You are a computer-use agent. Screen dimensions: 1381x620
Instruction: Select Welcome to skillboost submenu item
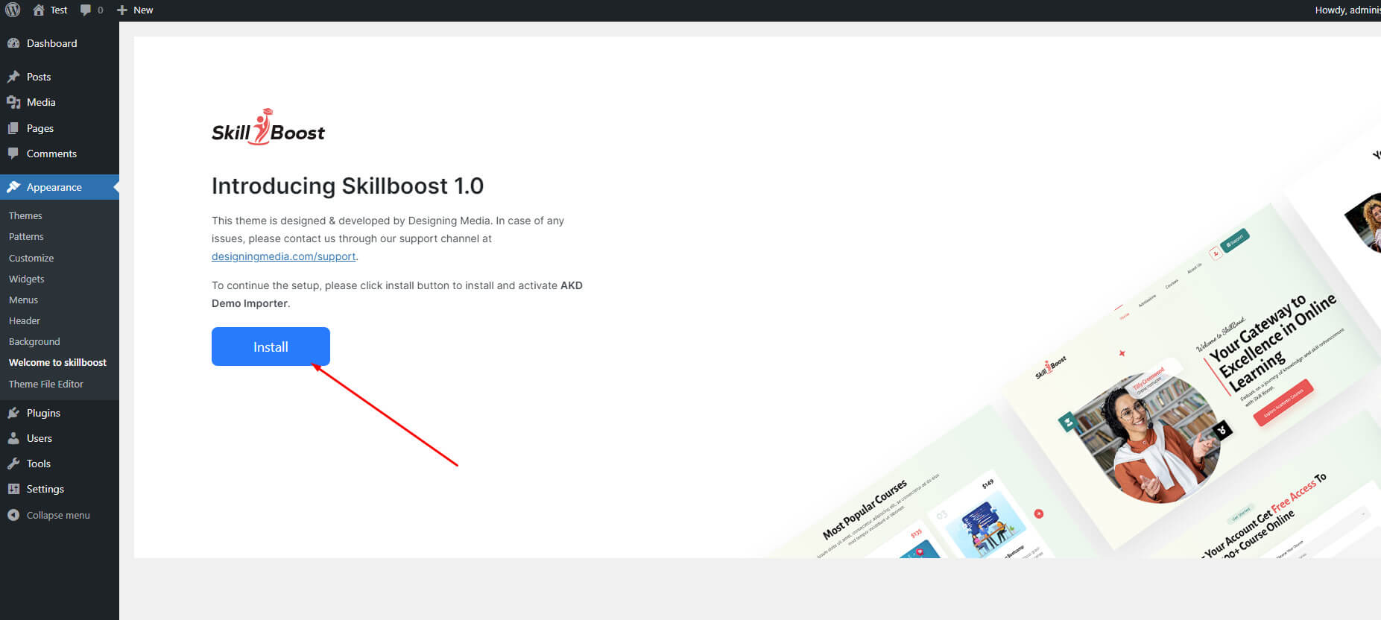(x=57, y=362)
